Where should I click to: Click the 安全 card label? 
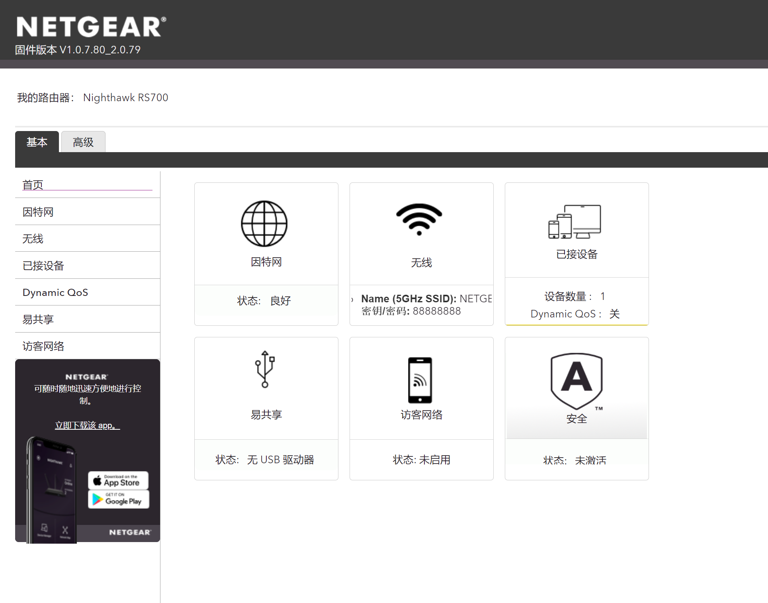[x=577, y=419]
